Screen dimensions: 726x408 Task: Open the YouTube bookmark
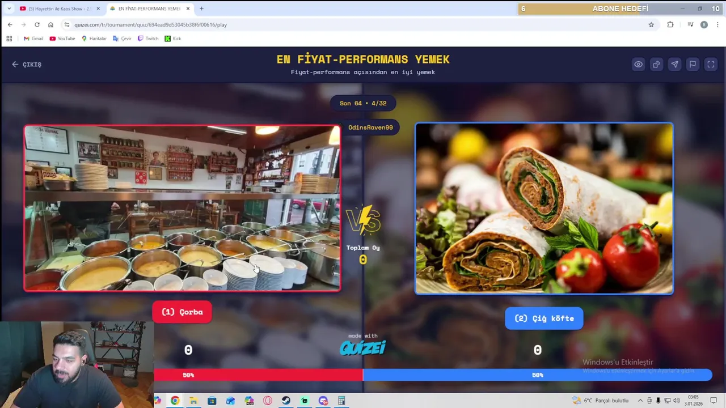coord(62,39)
